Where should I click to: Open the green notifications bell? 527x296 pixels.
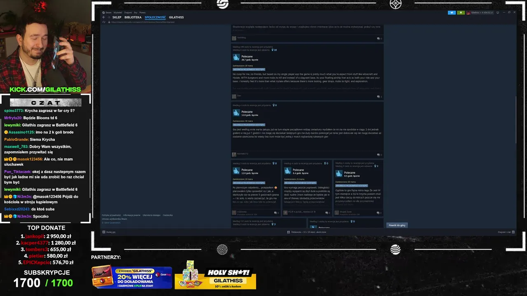point(461,13)
